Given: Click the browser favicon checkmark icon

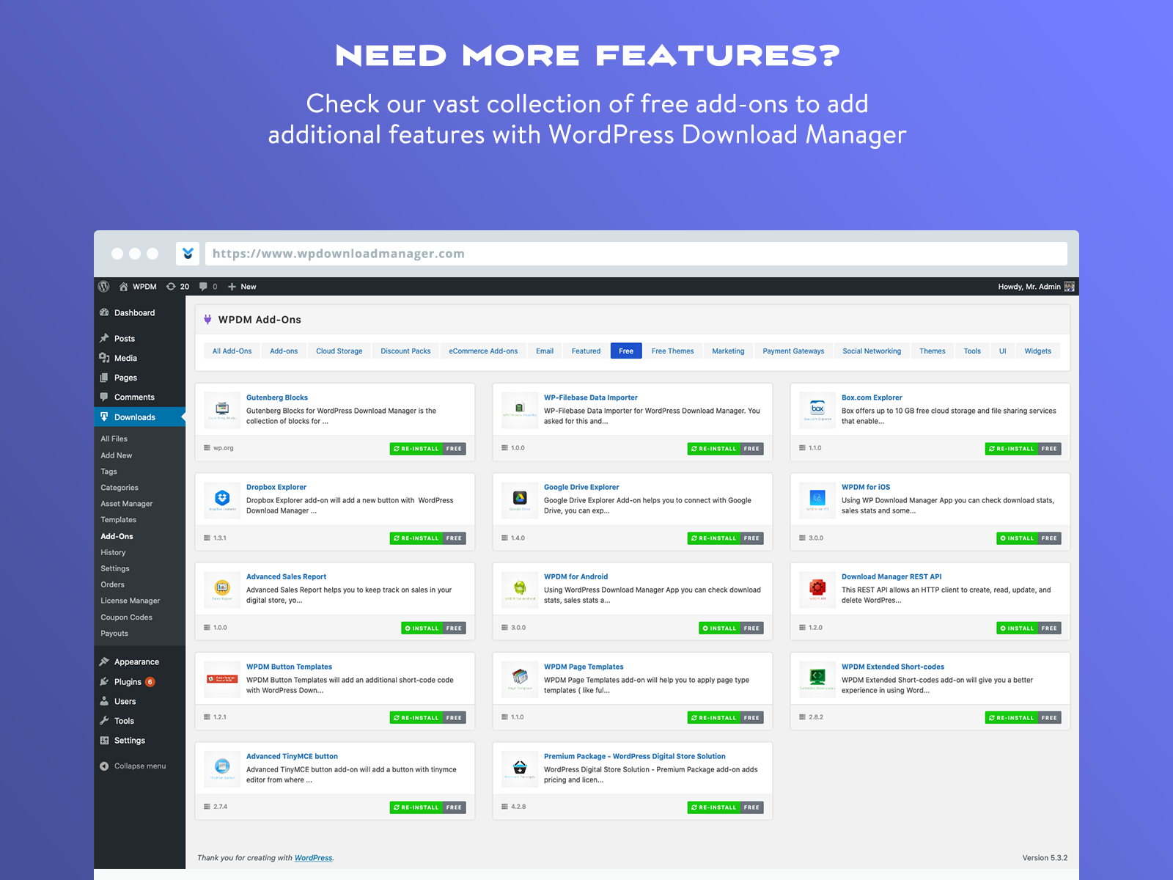Looking at the screenshot, I should [188, 254].
